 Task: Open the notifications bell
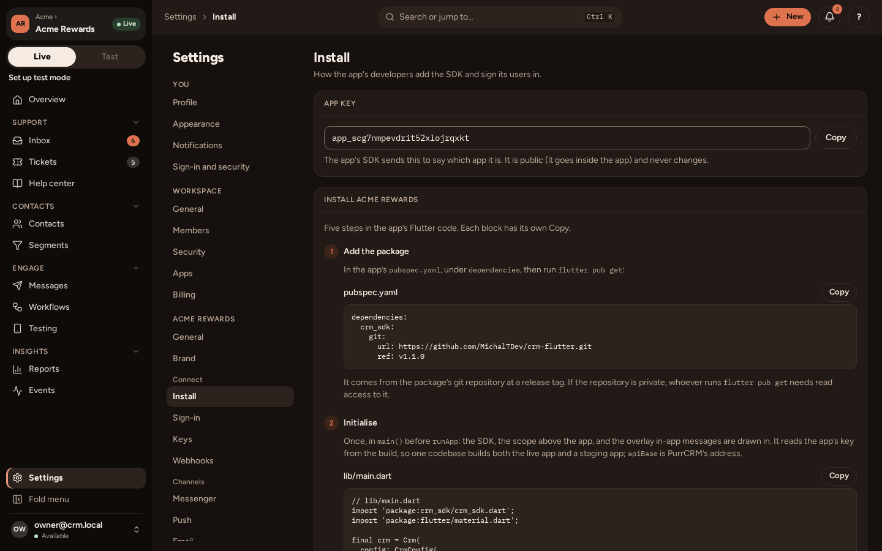[829, 17]
